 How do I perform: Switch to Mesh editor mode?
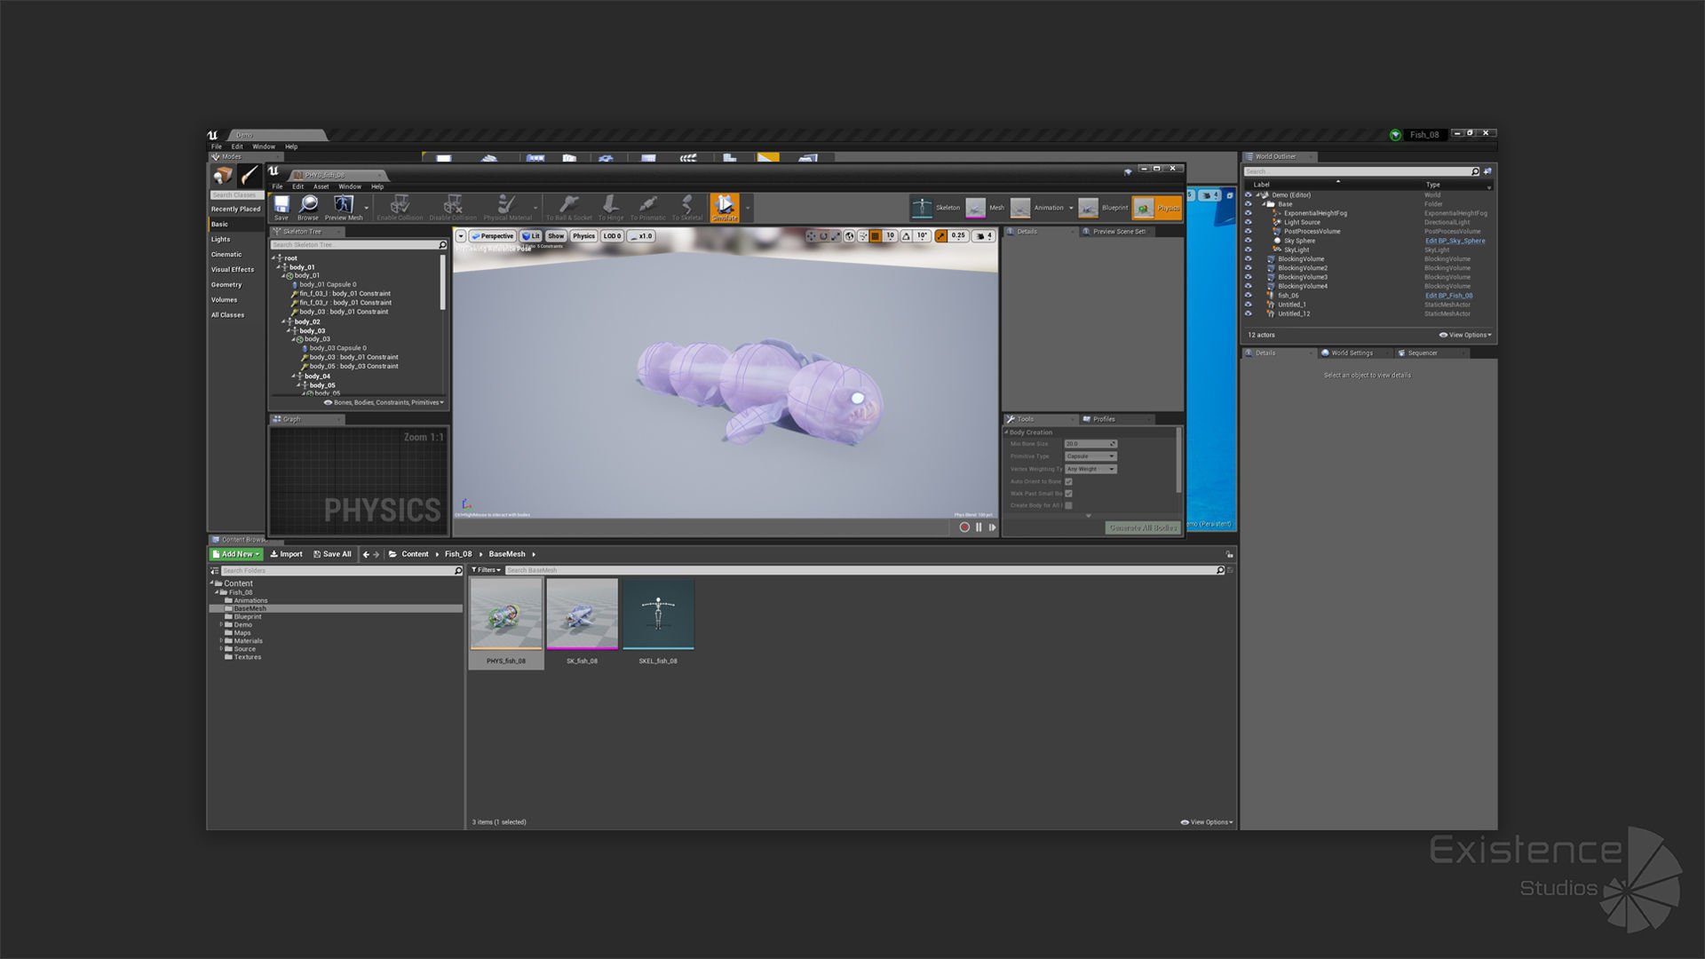pyautogui.click(x=985, y=208)
